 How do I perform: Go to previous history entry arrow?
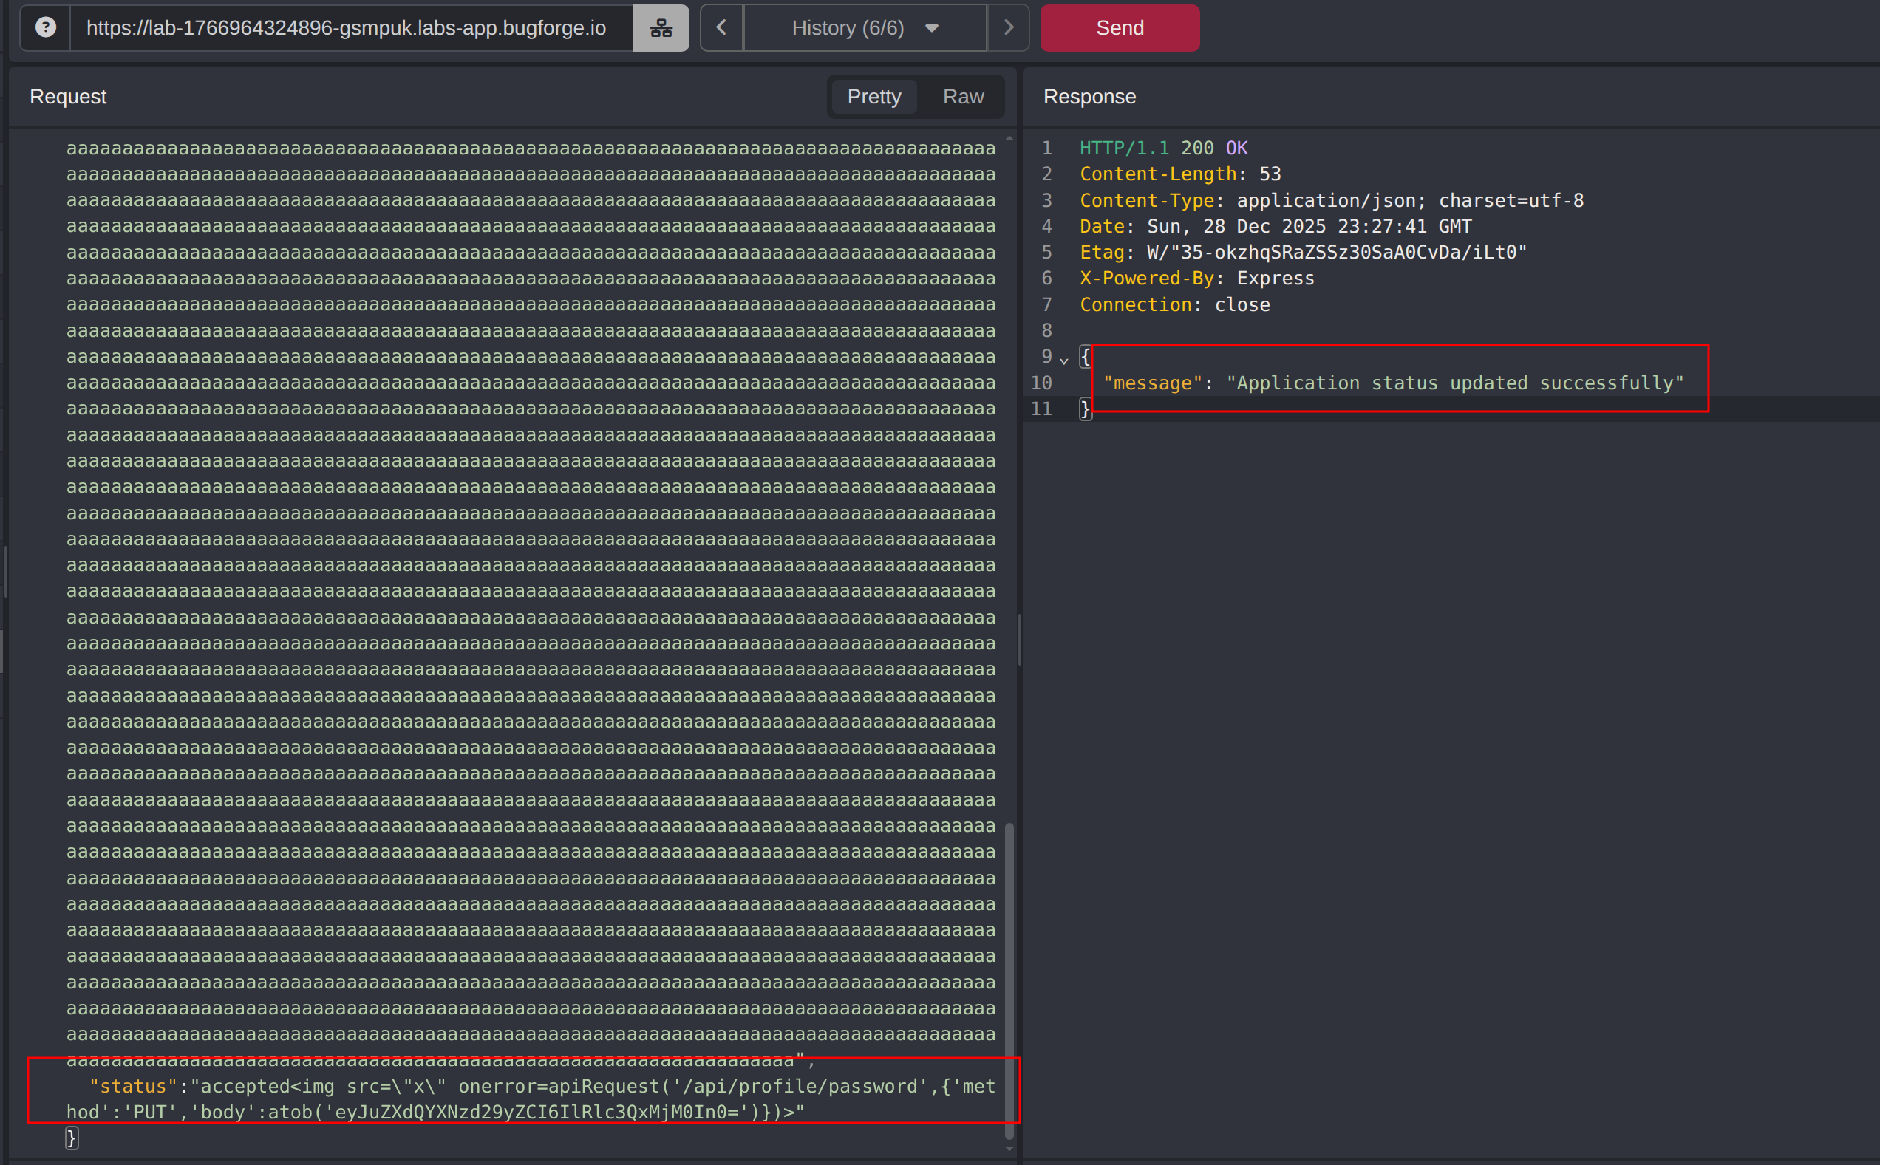pyautogui.click(x=721, y=28)
